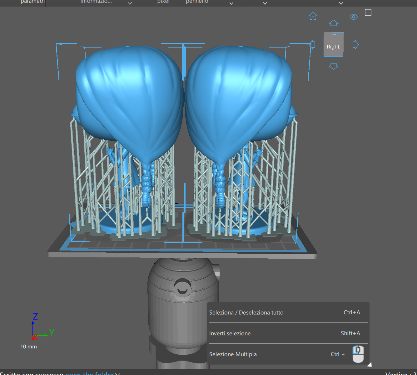This screenshot has width=417, height=375.
Task: Open the dropdown chevron right of pennello
Action: click(231, 3)
